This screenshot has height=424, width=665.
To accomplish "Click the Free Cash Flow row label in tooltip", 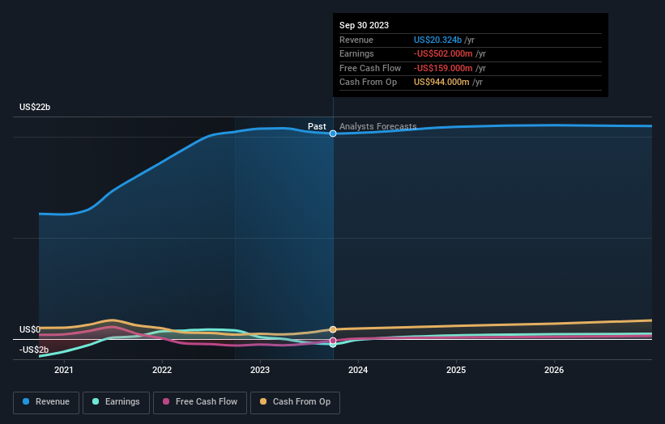I will point(370,68).
